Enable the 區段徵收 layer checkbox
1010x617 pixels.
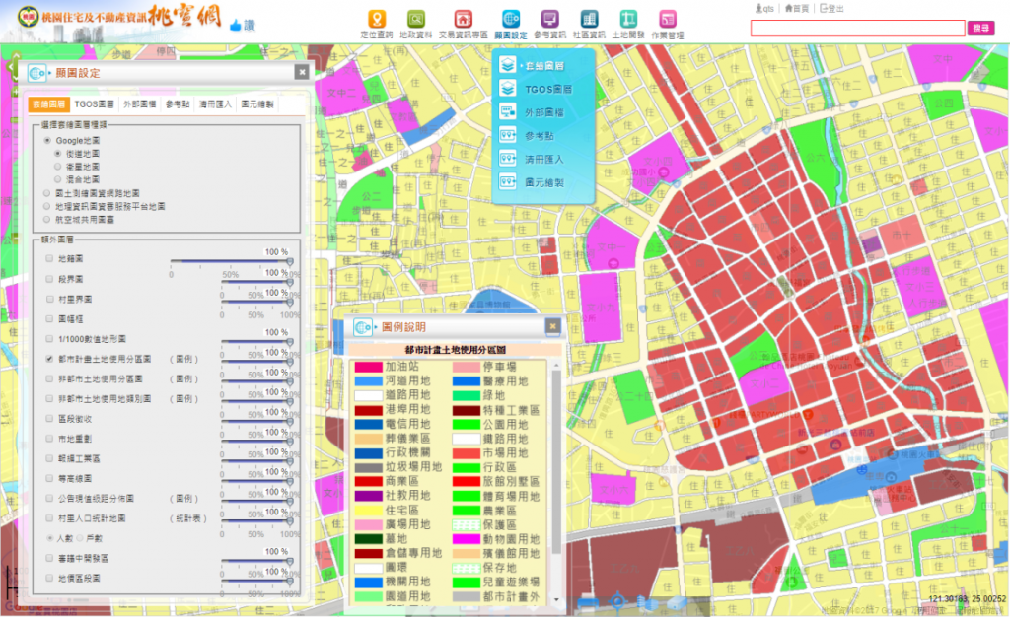[x=49, y=419]
